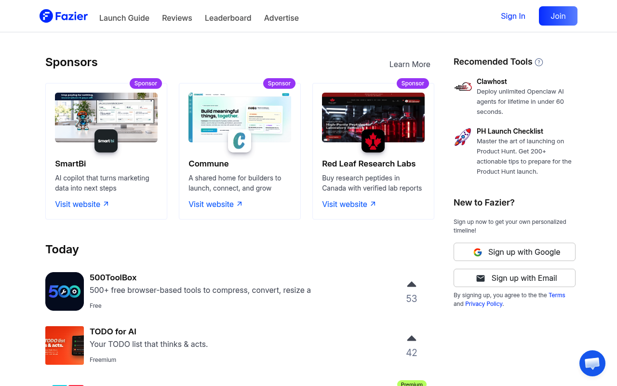The height and width of the screenshot is (386, 617).
Task: Open the Launch Guide menu item
Action: coord(124,18)
